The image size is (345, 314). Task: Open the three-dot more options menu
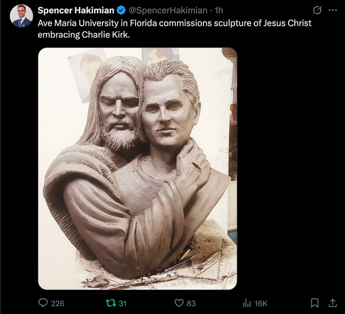333,10
